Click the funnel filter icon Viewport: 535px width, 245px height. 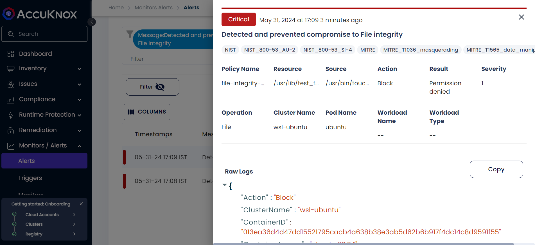tap(130, 34)
